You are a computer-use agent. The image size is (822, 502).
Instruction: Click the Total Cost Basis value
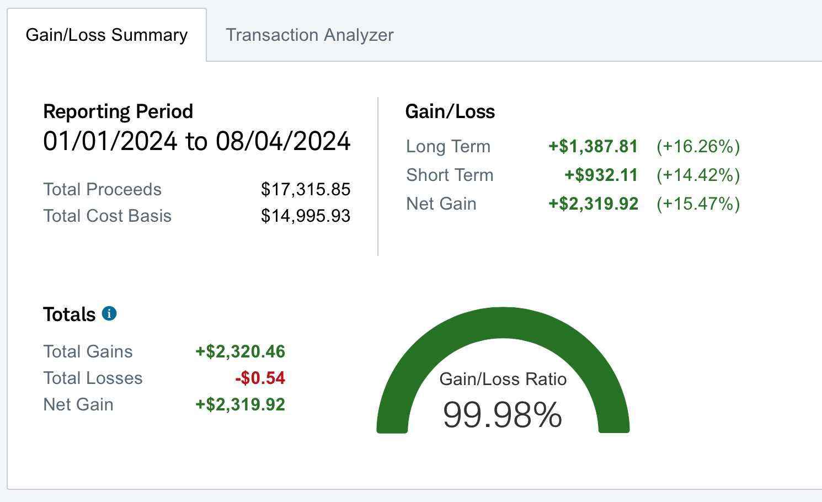coord(306,216)
